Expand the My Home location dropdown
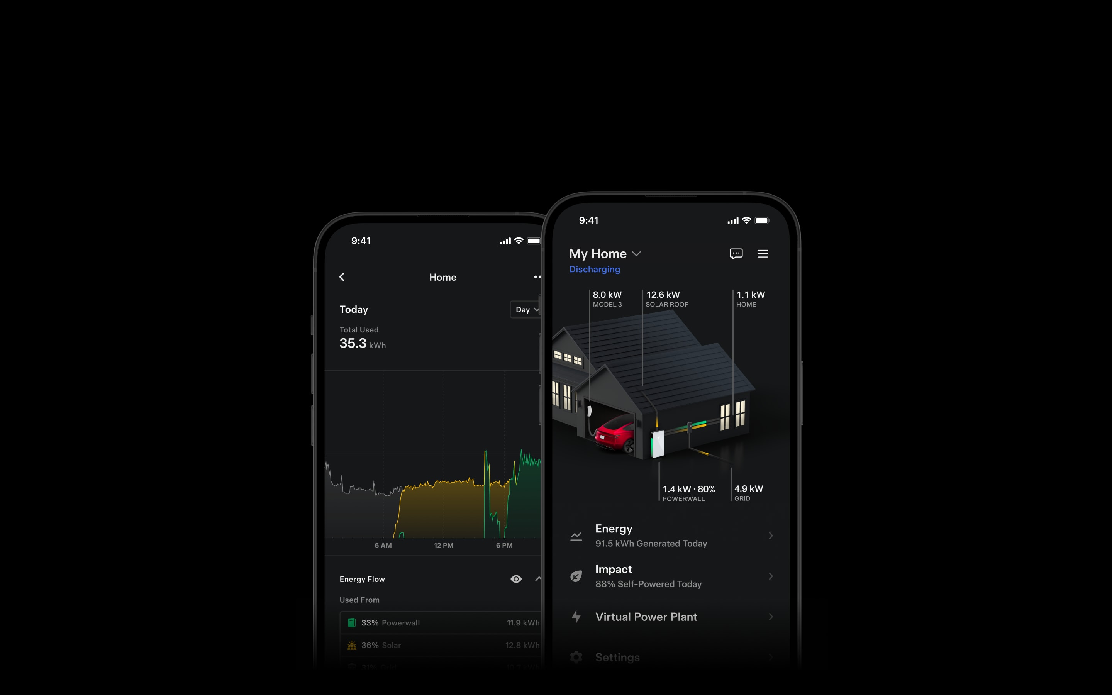The image size is (1112, 695). point(636,253)
